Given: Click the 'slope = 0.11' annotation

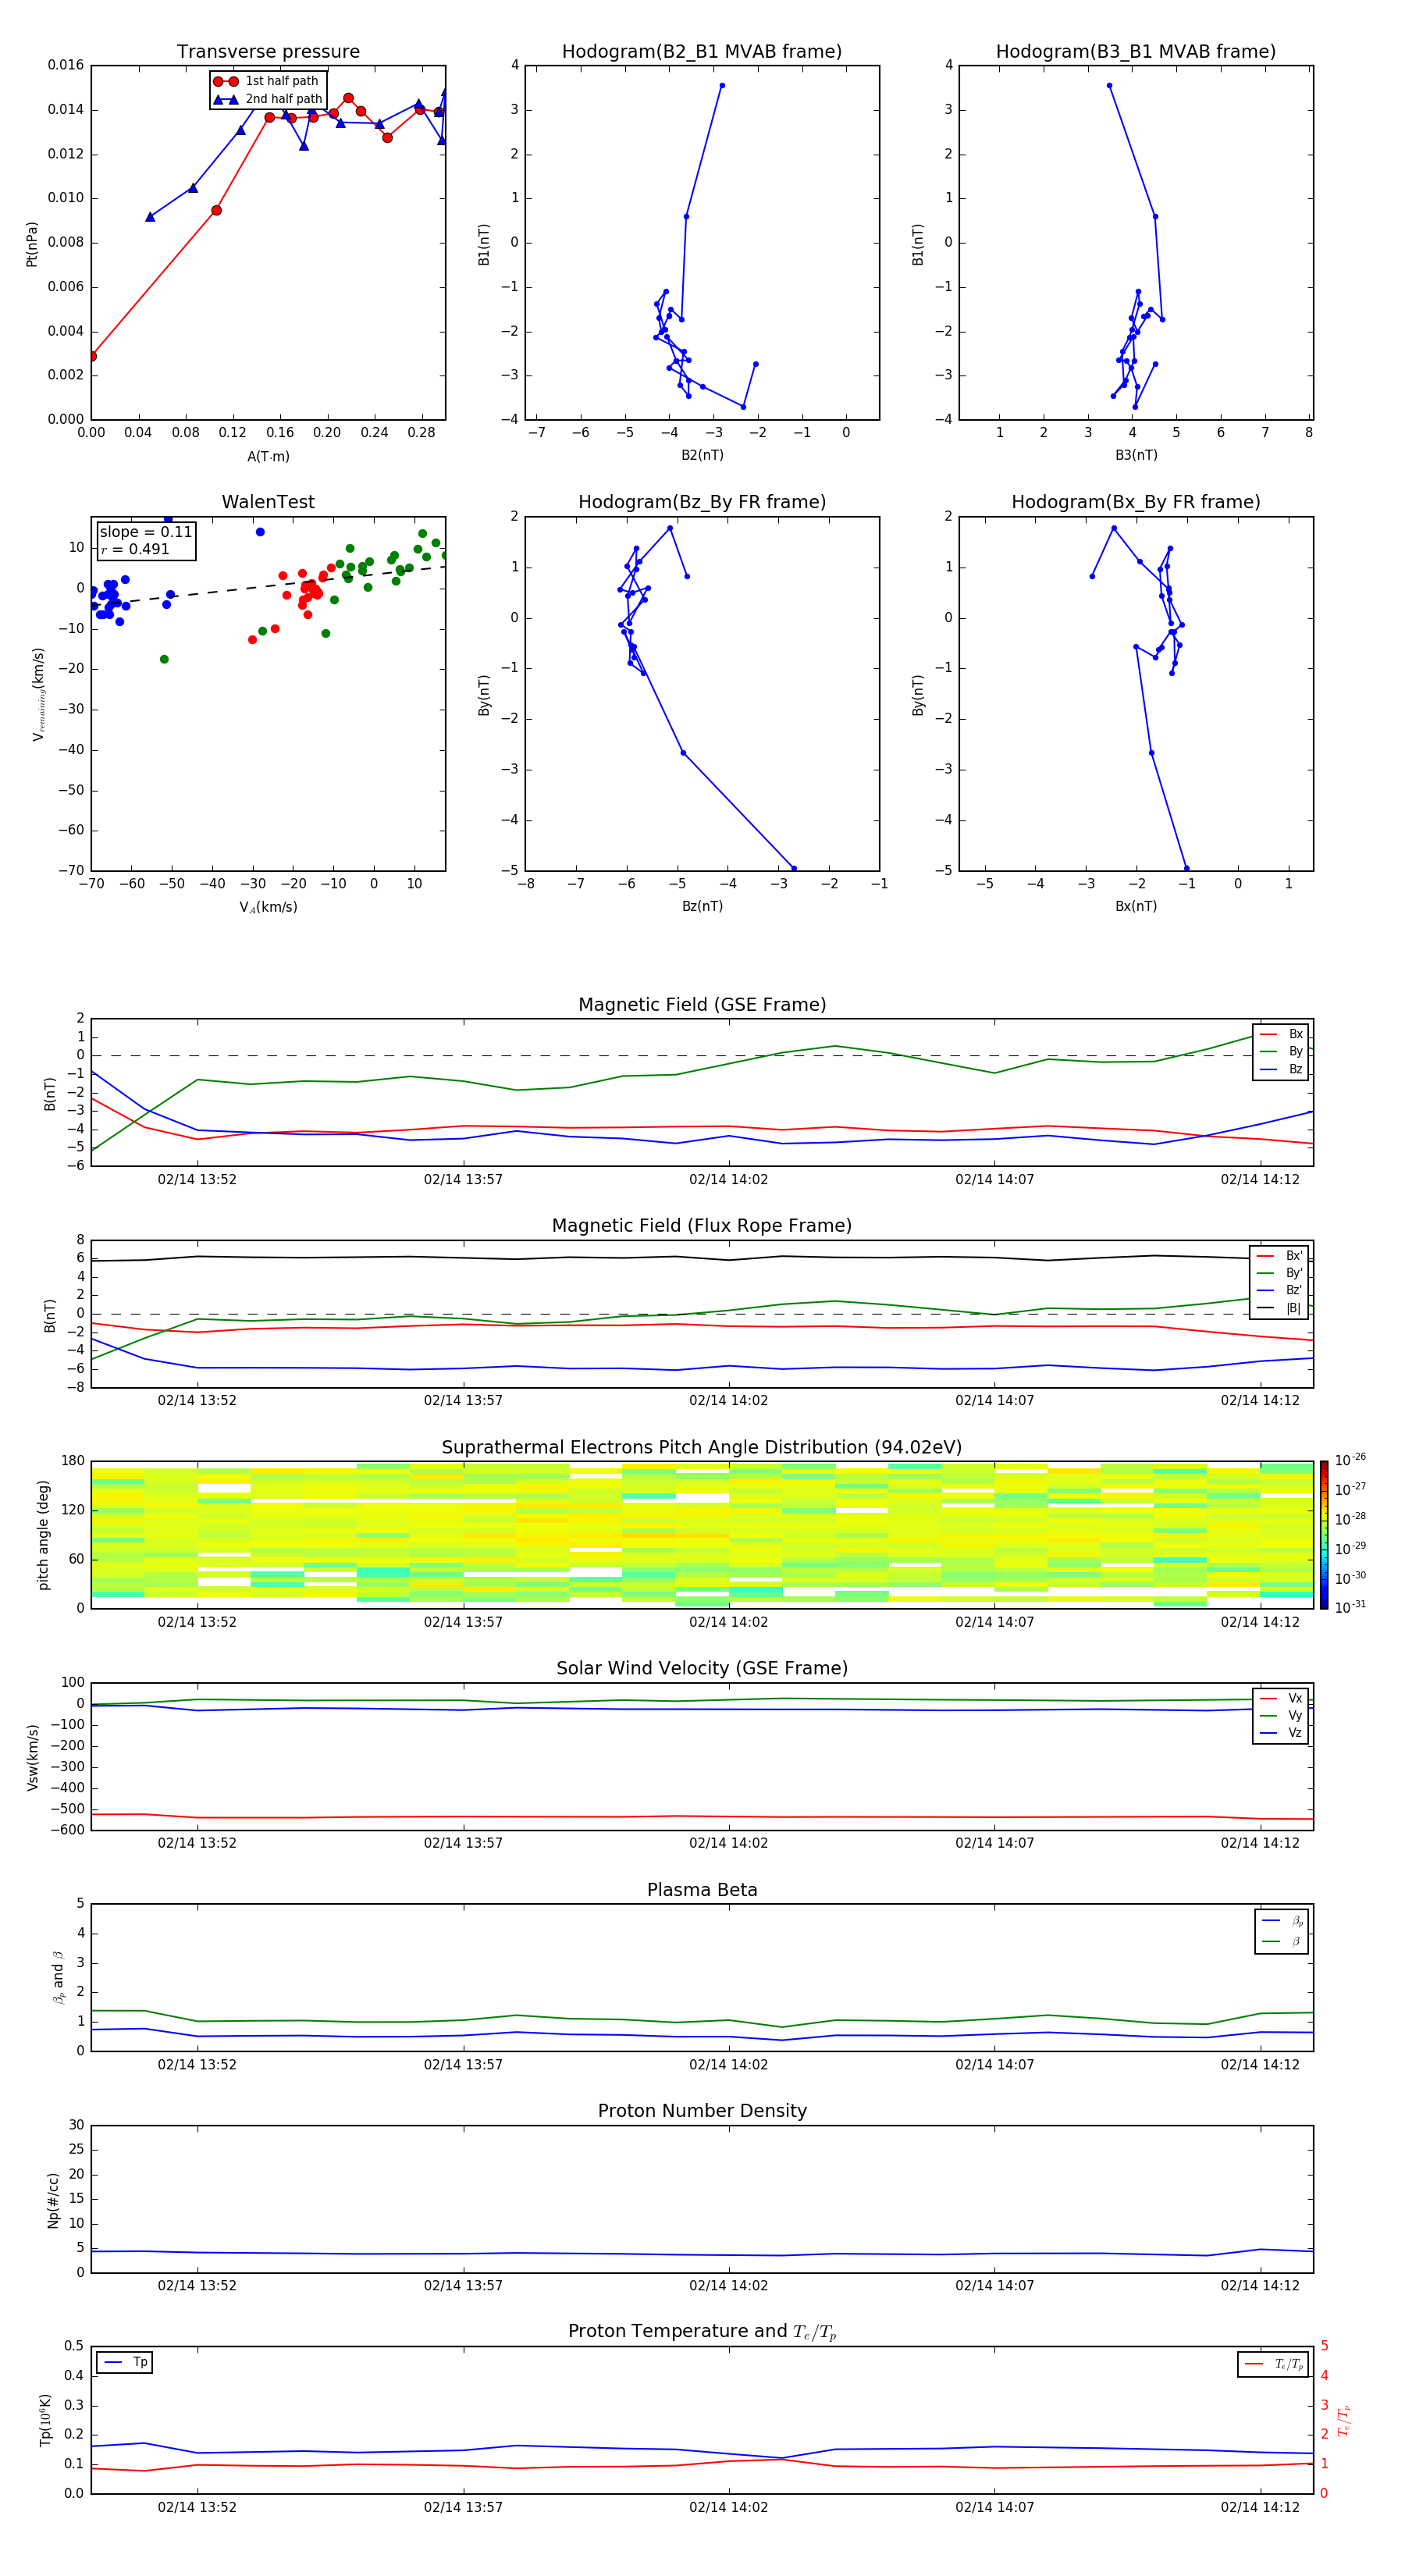Looking at the screenshot, I should click(x=146, y=532).
